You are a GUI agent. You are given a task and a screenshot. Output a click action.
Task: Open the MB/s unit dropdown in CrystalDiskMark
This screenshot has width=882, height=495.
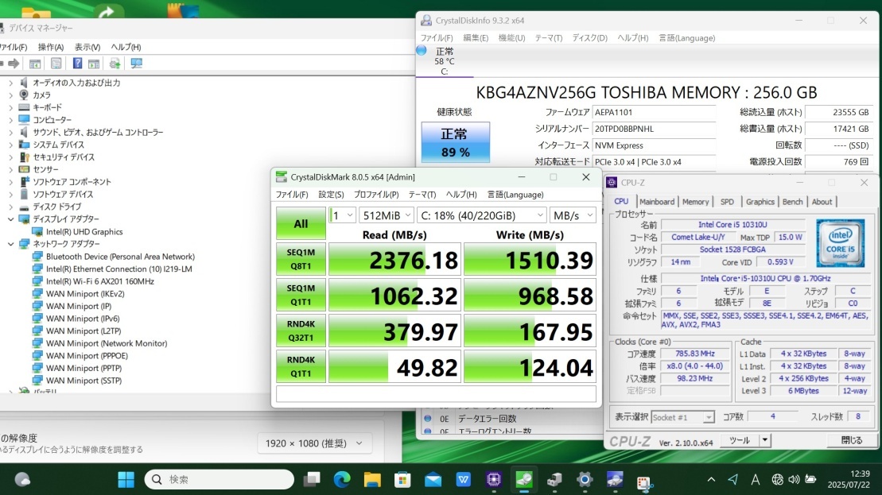pyautogui.click(x=573, y=215)
